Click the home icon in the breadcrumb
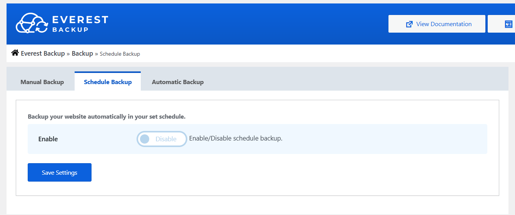This screenshot has width=515, height=215. pyautogui.click(x=15, y=53)
